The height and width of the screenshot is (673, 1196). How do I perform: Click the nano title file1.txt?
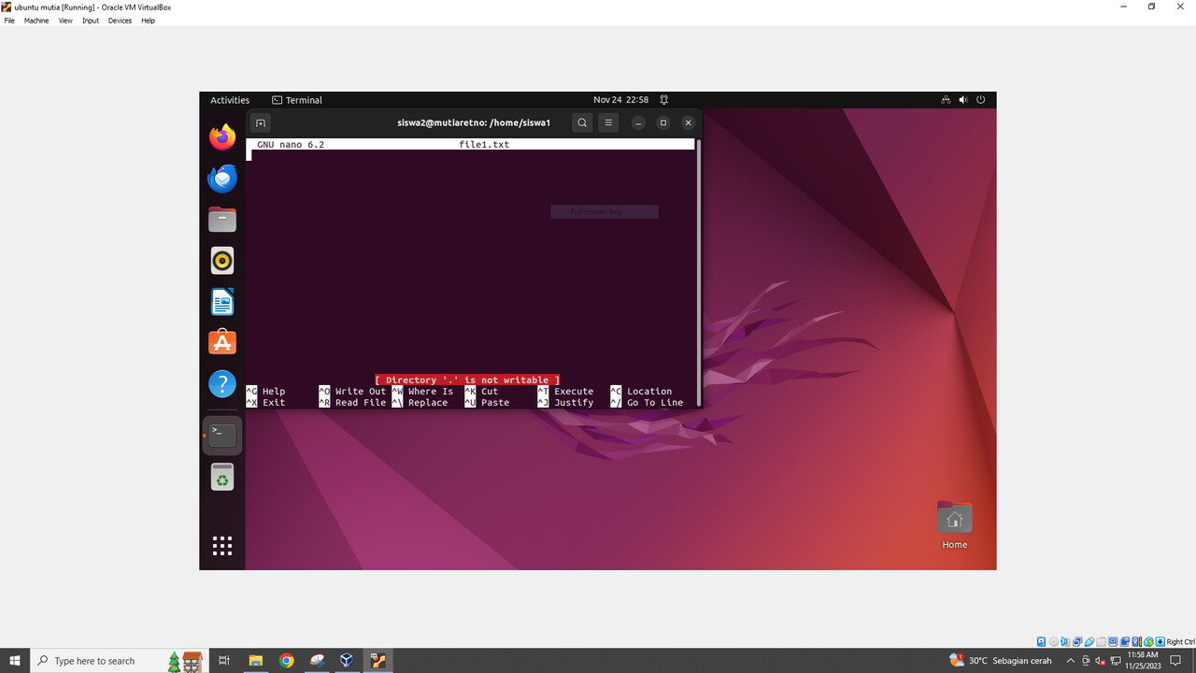click(484, 145)
